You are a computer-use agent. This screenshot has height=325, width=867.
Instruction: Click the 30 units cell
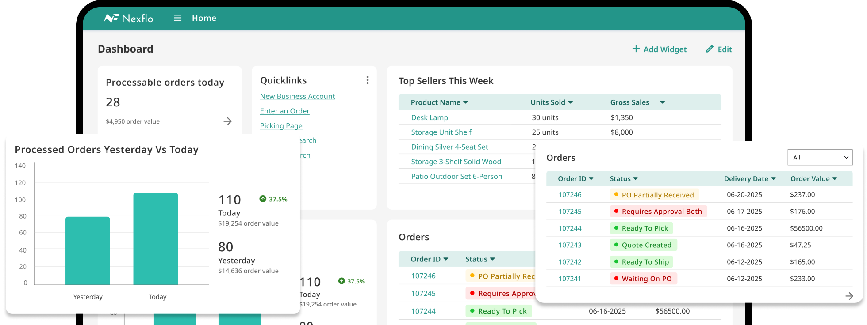click(x=545, y=117)
